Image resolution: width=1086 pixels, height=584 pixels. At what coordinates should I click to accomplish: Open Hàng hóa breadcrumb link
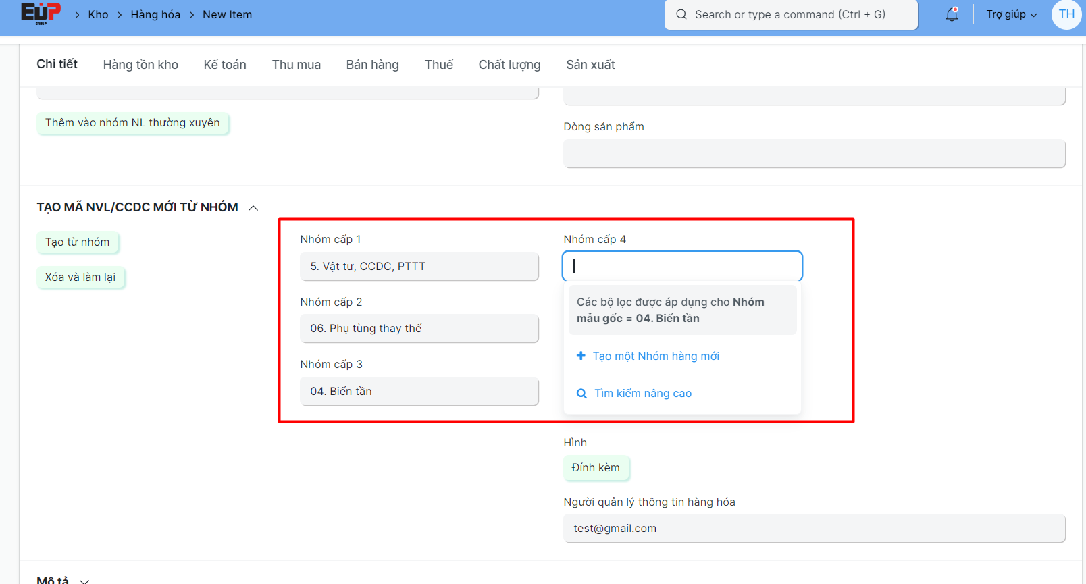[x=155, y=15]
